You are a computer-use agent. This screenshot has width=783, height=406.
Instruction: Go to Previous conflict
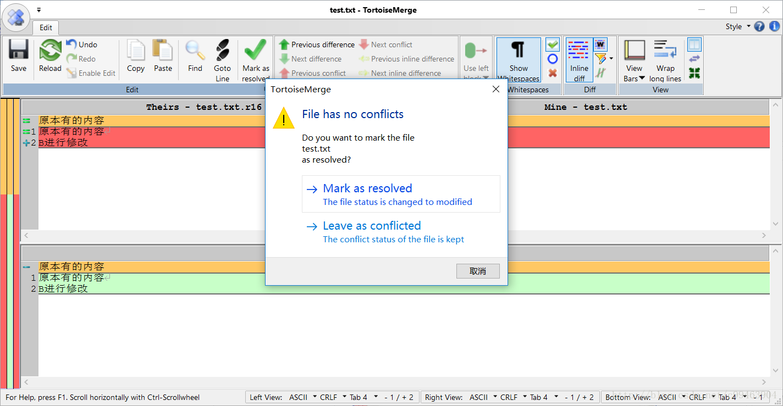tap(312, 73)
